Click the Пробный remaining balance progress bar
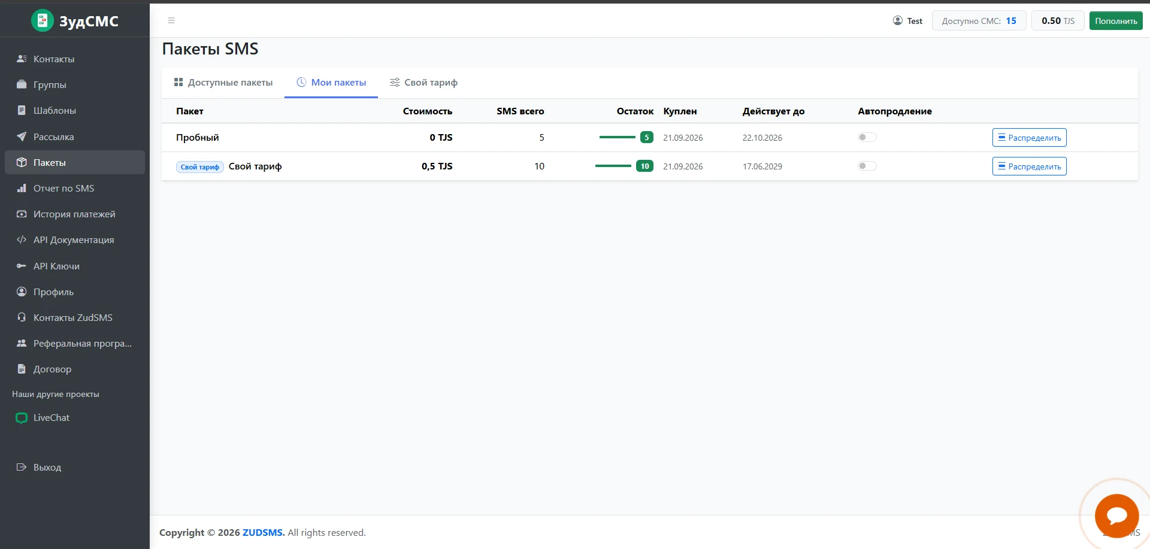 (617, 137)
